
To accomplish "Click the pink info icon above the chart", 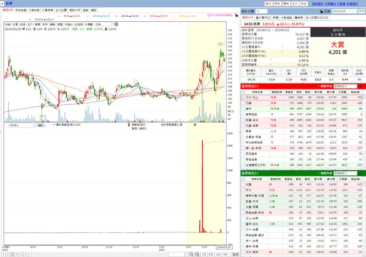I will (x=209, y=15).
